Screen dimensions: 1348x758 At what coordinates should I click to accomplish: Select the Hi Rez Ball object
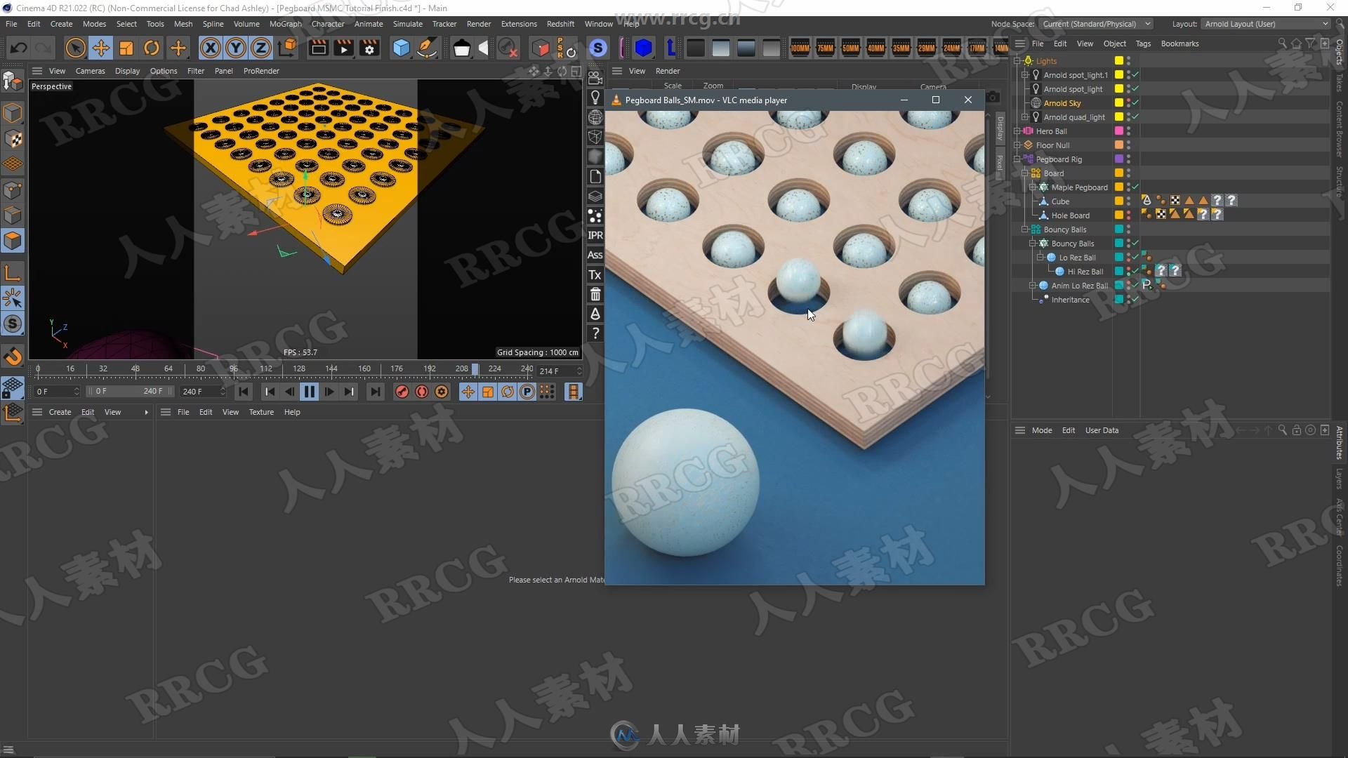pyautogui.click(x=1083, y=271)
